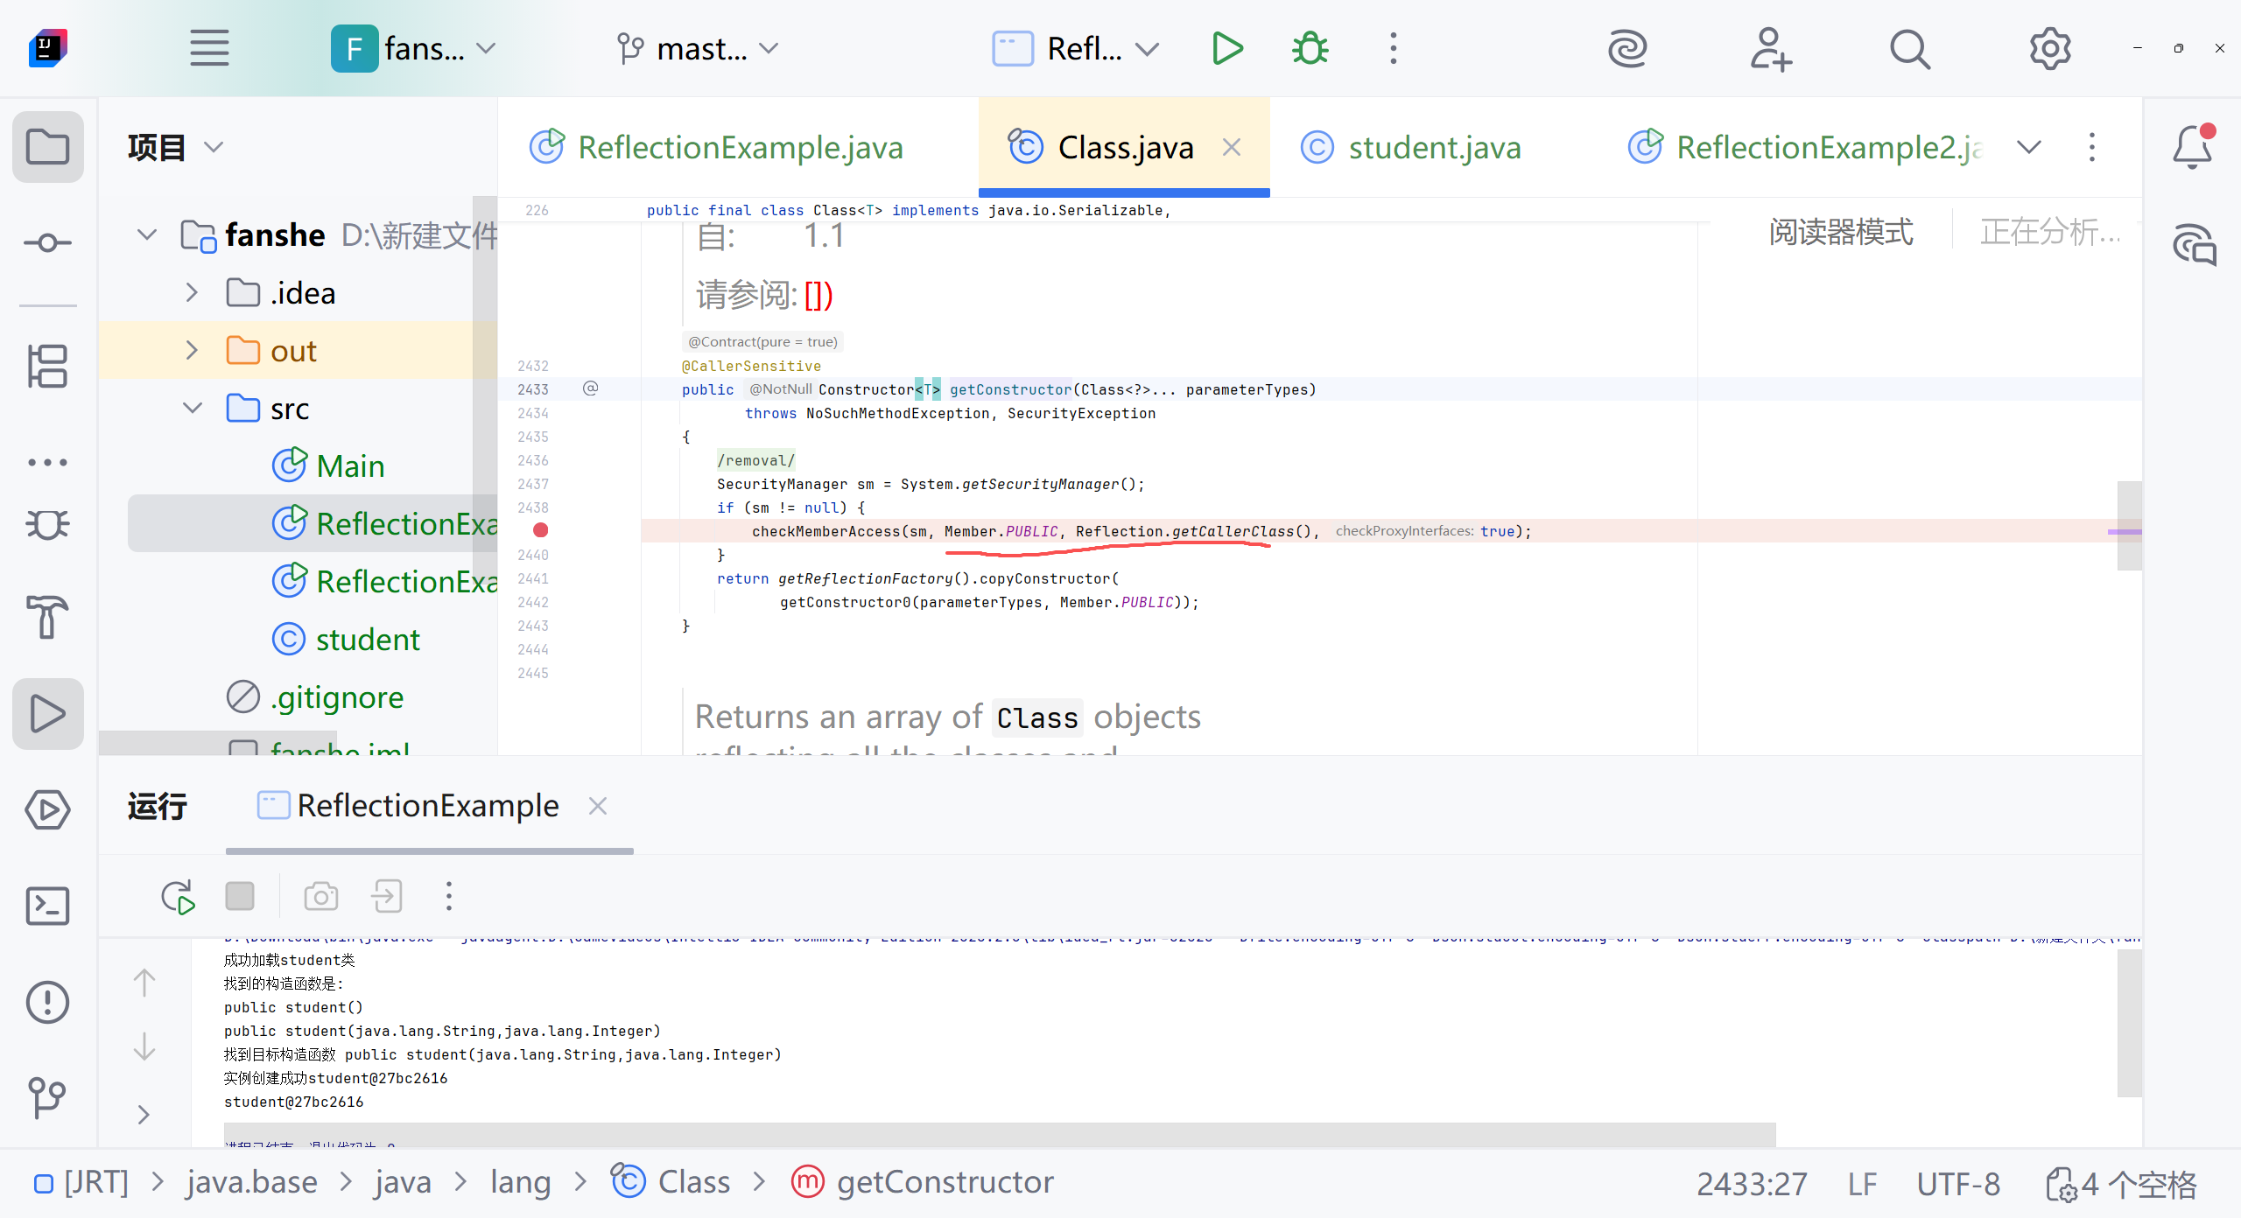Click getConstructor in the breadcrumb bar
The image size is (2241, 1218).
point(944,1182)
